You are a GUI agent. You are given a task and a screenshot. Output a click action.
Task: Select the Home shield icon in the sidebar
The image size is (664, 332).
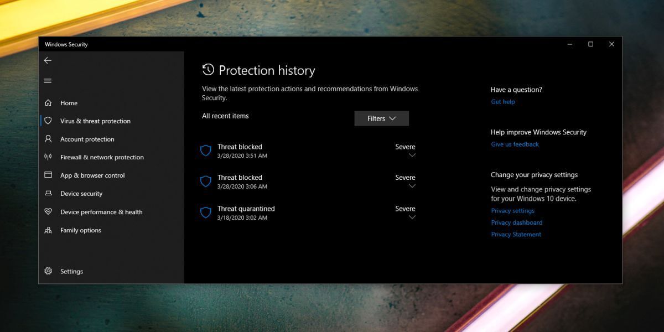(48, 103)
